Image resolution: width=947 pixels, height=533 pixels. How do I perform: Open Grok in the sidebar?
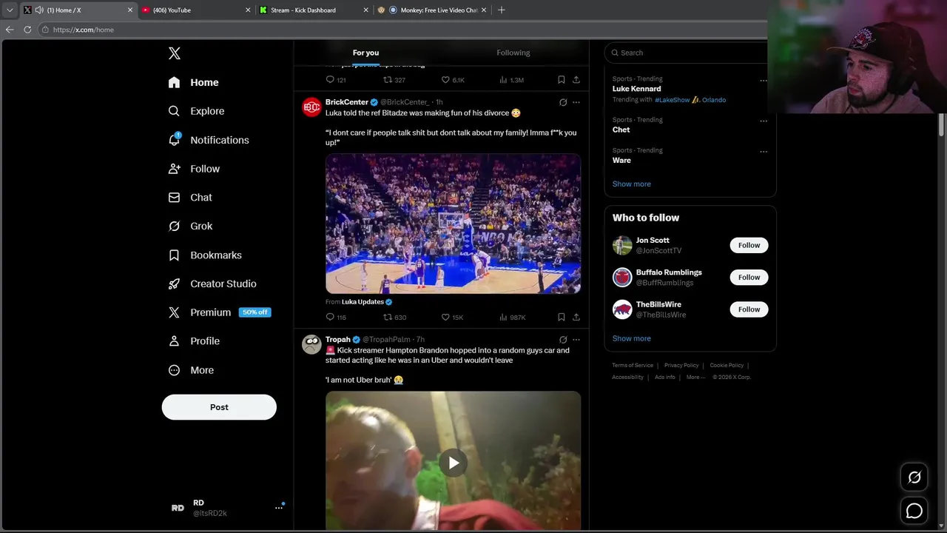pos(190,227)
